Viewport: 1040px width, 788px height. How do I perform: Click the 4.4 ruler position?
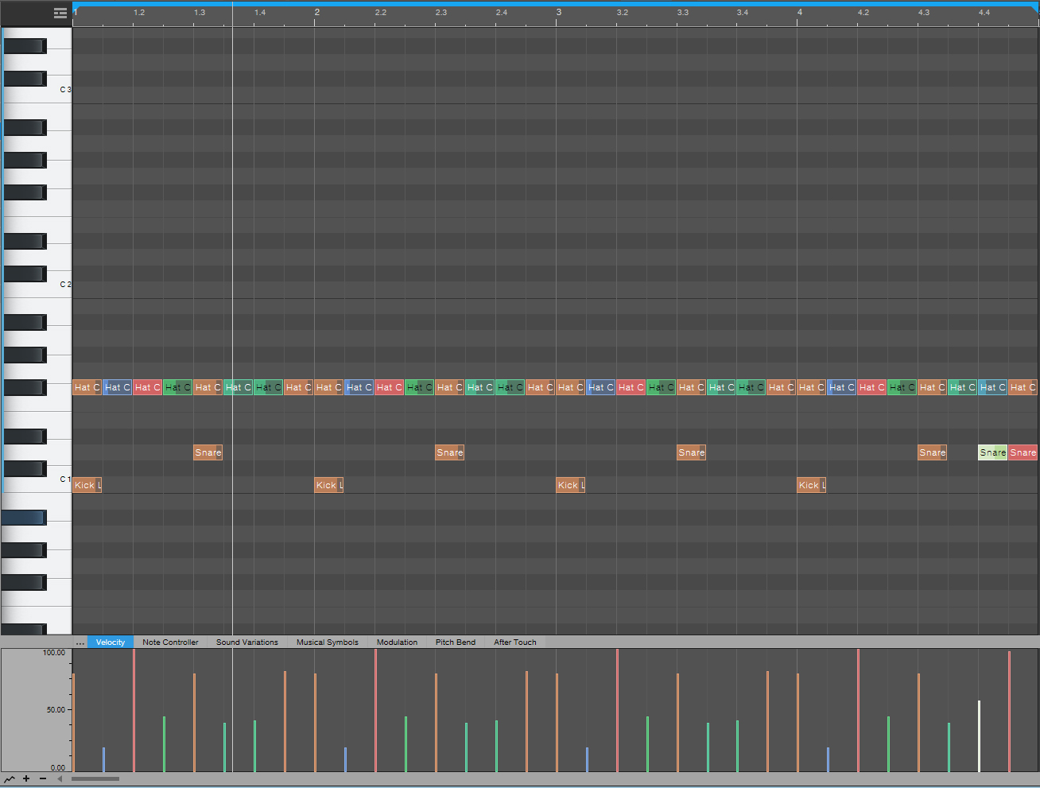[x=984, y=13]
